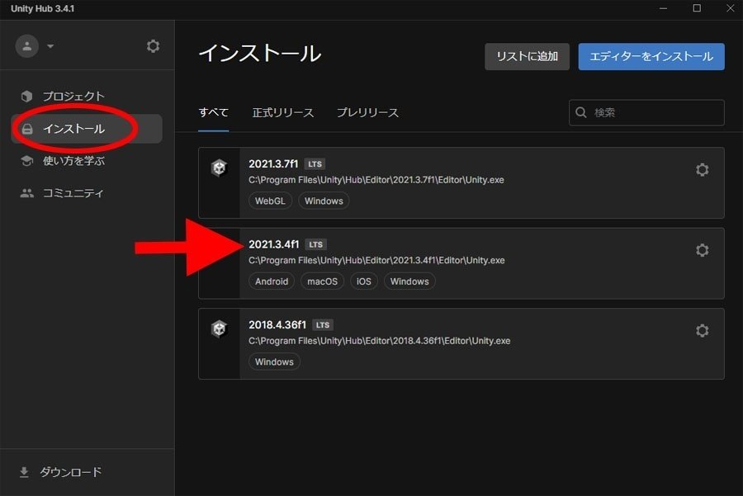743x496 pixels.
Task: Click the LTS badge of 2018.4.36f1
Action: click(323, 325)
